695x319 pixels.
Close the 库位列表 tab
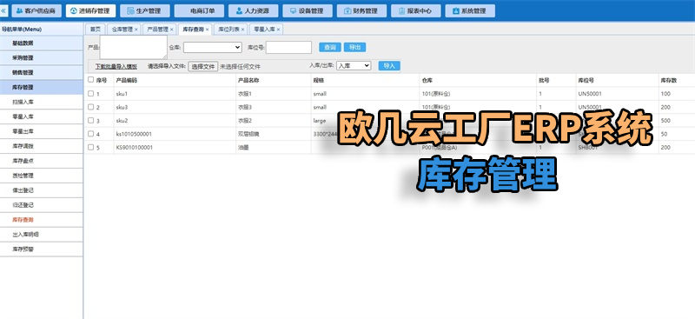(242, 30)
